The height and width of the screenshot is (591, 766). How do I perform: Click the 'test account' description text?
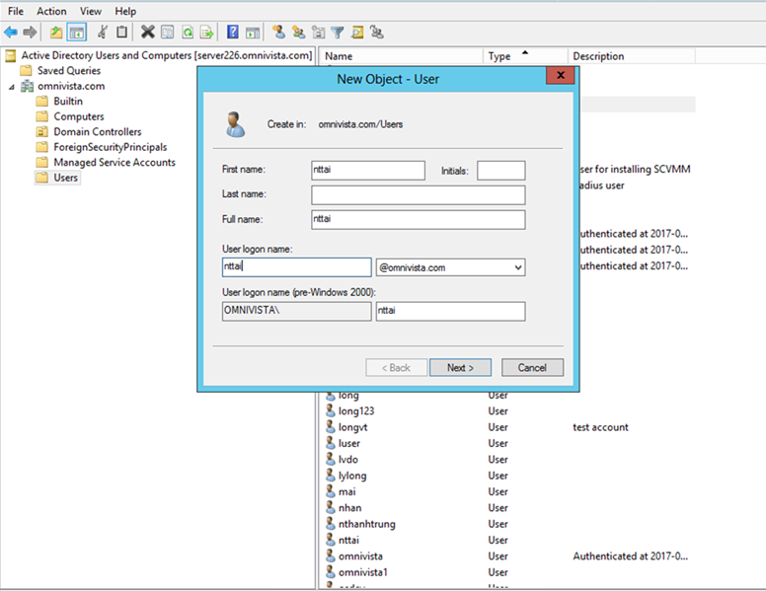click(600, 427)
